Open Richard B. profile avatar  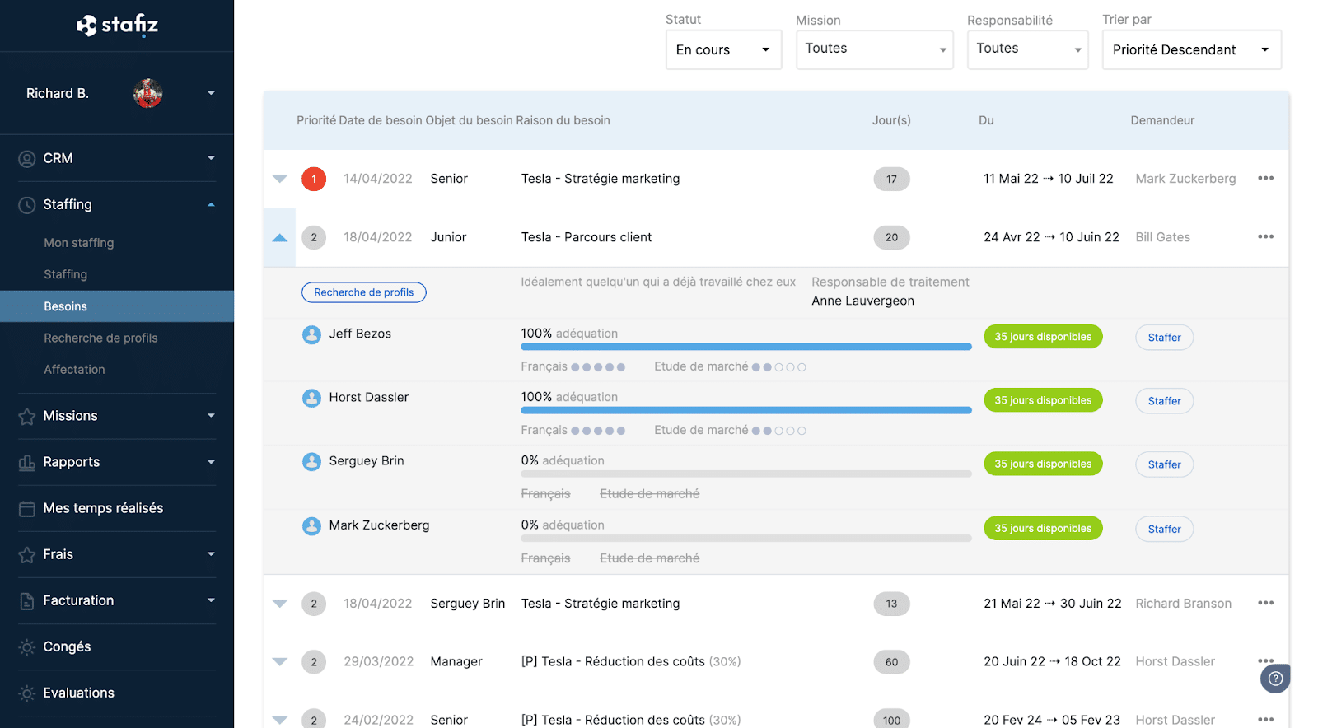click(x=147, y=93)
